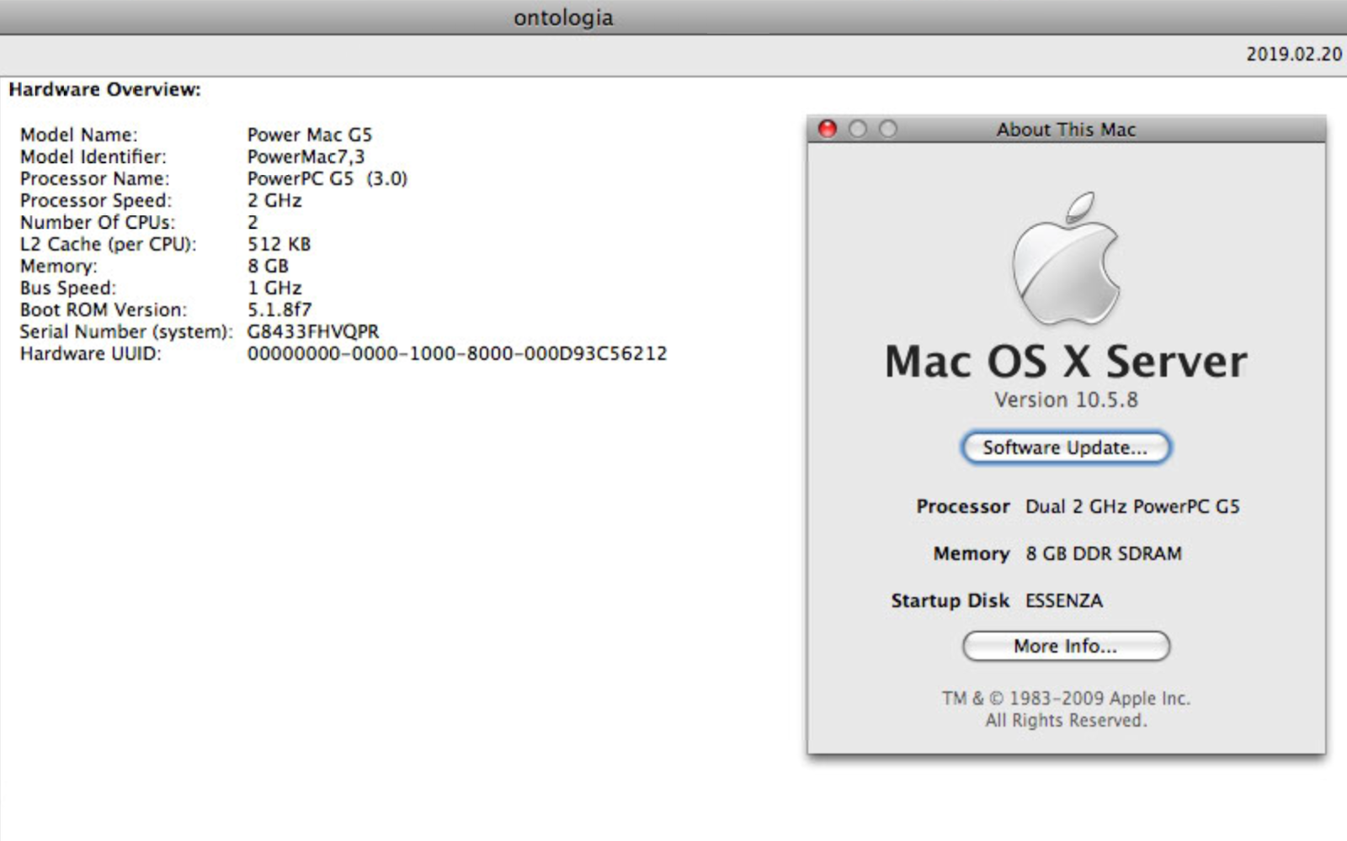Click the Software Update button

[x=1066, y=447]
